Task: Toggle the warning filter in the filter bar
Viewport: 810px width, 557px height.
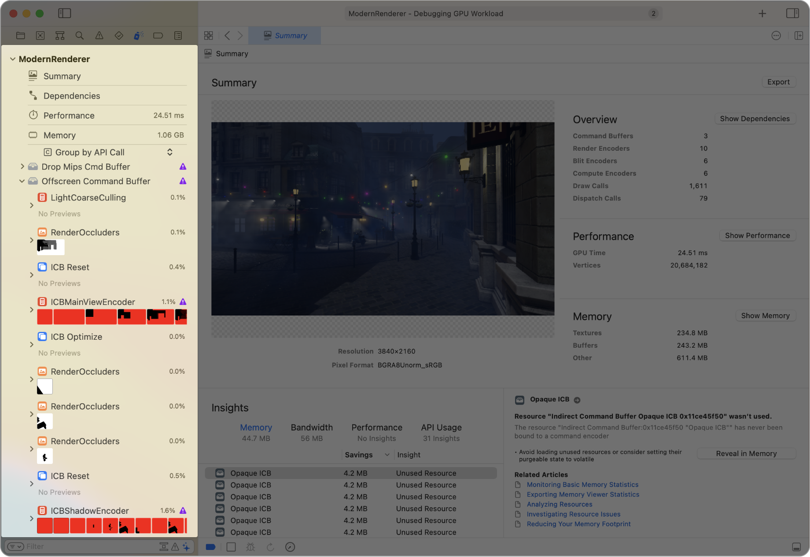Action: 176,546
